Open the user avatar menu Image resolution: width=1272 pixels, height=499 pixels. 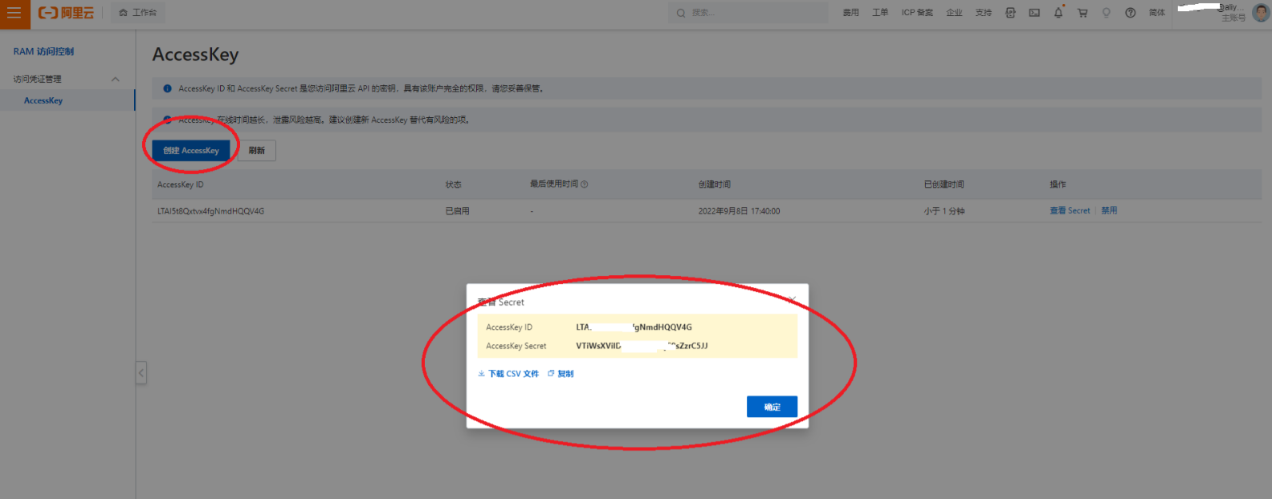pos(1261,13)
